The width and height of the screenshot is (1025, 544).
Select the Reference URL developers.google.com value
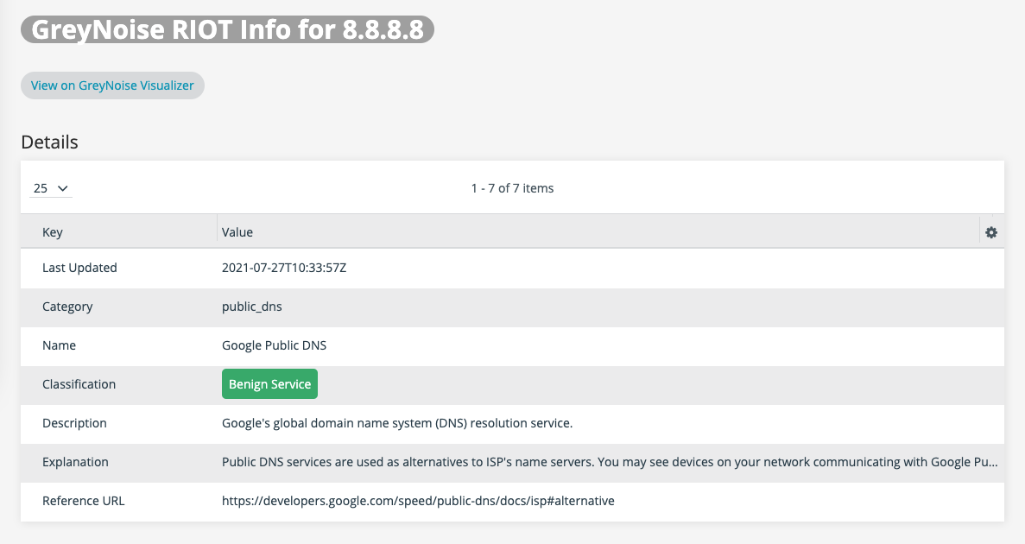[x=418, y=501]
